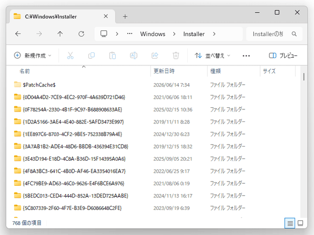
Task: Click the Share icon in toolbar
Action: [x=155, y=55]
